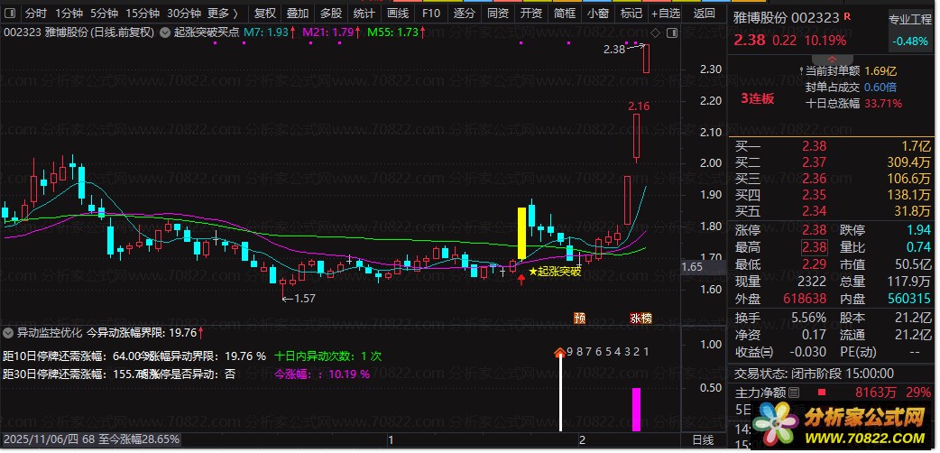Toggle the chart side panel icon
Image resolution: width=940 pixels, height=453 pixels.
tap(672, 33)
